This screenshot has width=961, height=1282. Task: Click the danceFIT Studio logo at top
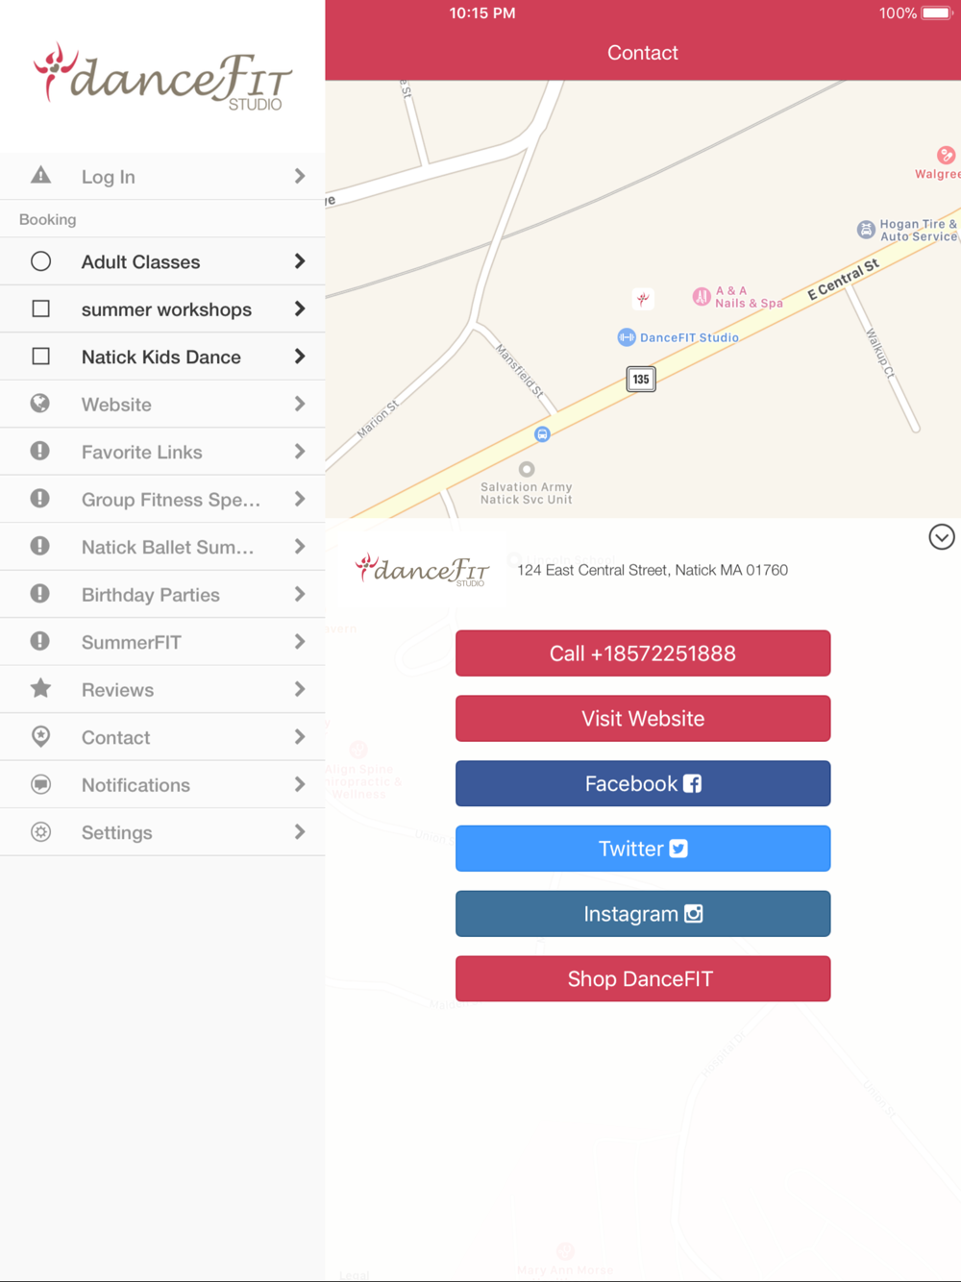pos(162,78)
